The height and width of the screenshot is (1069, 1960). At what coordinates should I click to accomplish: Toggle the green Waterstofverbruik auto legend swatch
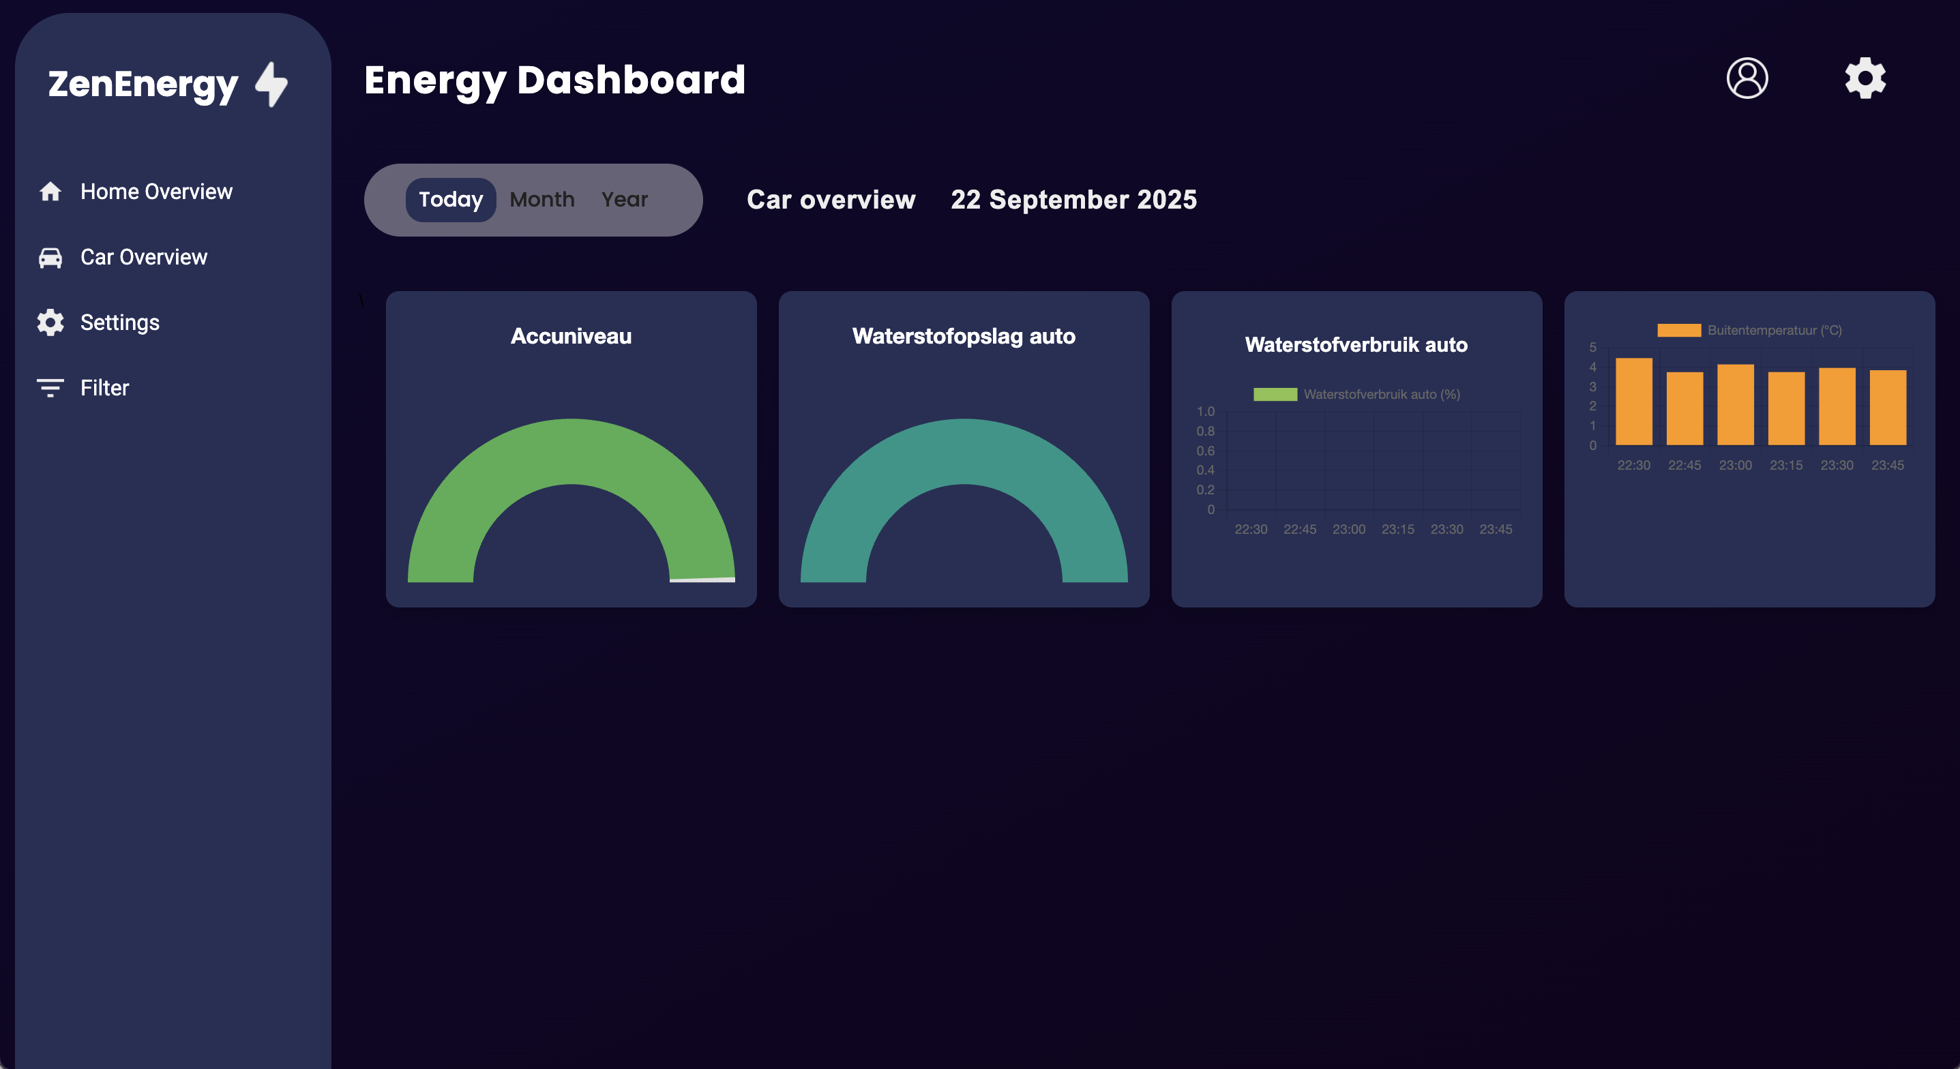click(1275, 394)
